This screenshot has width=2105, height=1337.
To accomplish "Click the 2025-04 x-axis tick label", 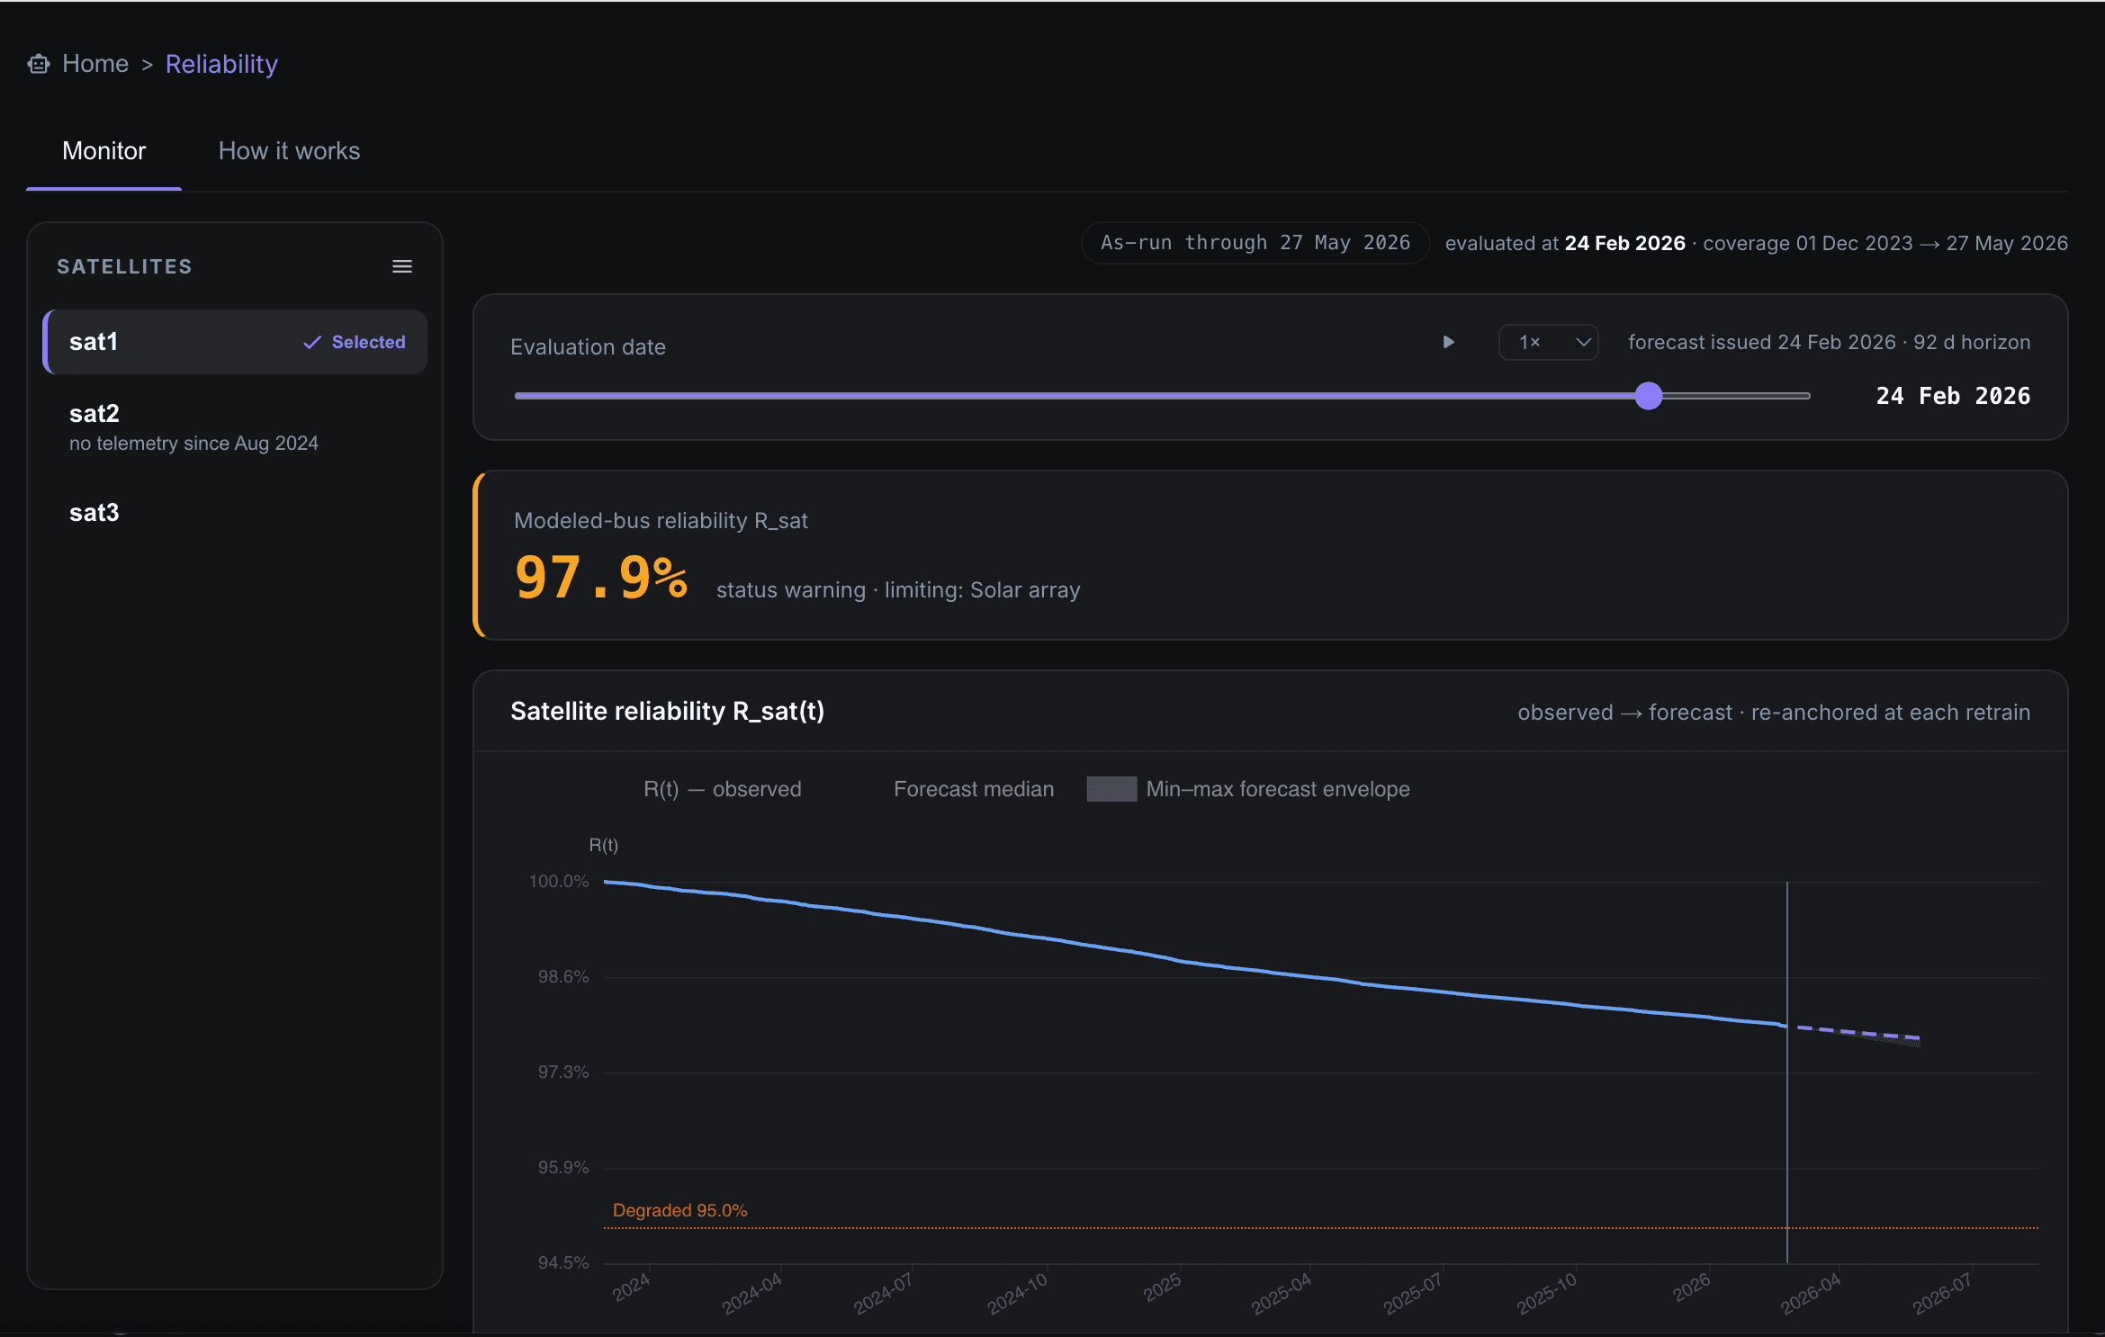I will [1282, 1293].
